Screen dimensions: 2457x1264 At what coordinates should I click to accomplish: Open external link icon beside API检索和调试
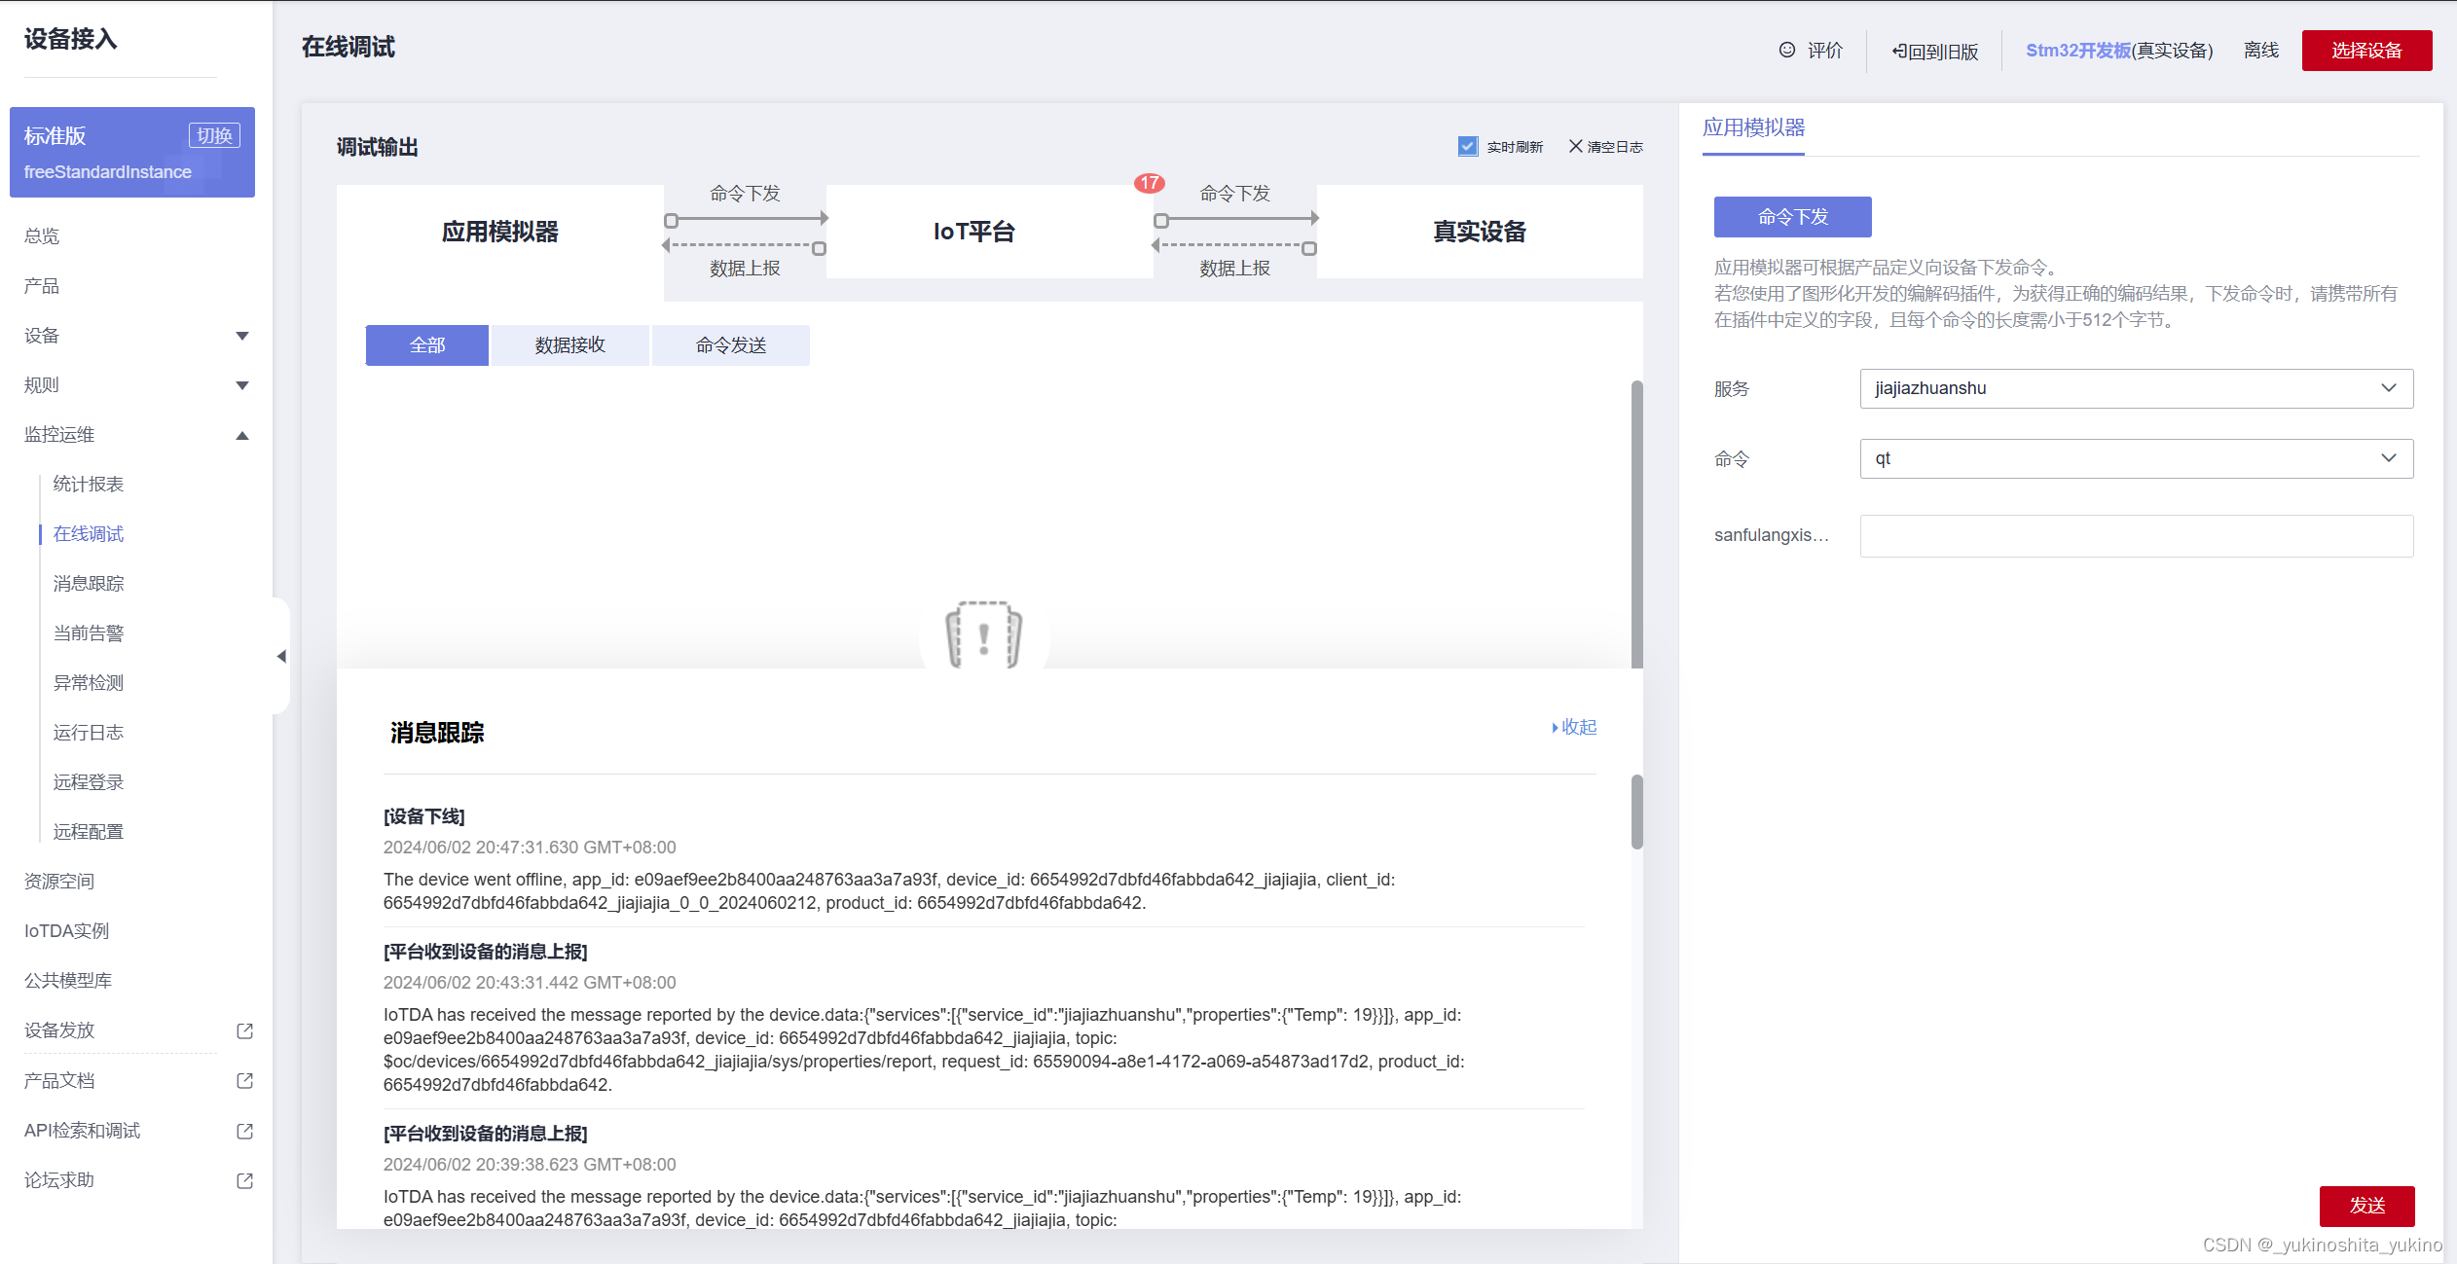click(x=245, y=1131)
